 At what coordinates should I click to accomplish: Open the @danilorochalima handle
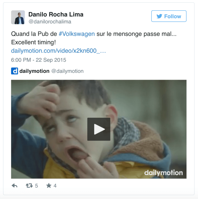tap(50, 21)
